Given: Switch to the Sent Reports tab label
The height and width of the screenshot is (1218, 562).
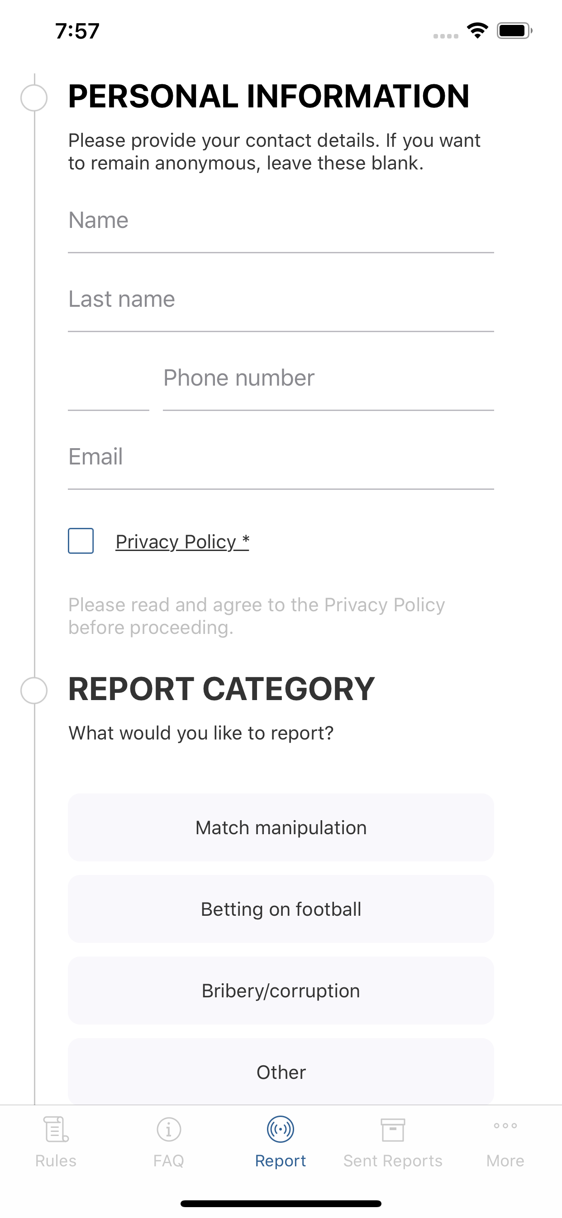Looking at the screenshot, I should tap(393, 1161).
